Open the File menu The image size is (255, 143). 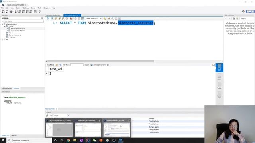coord(2,8)
